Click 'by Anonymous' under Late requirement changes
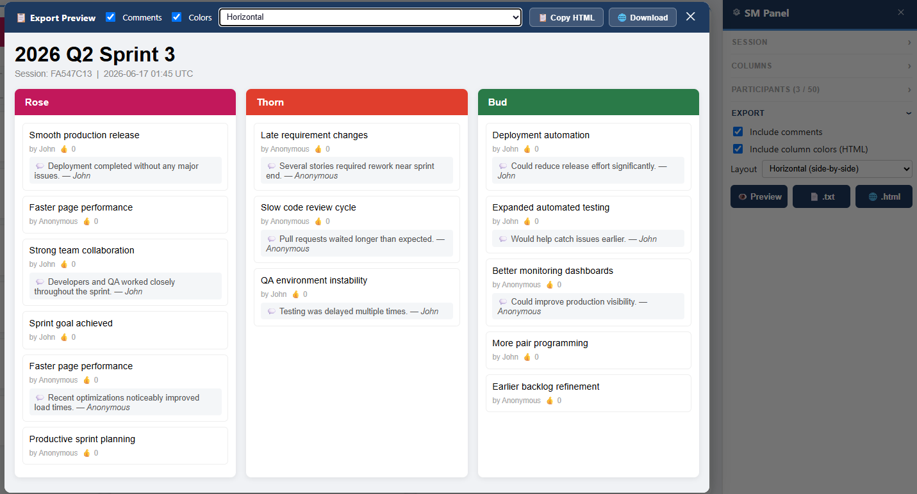This screenshot has width=917, height=494. click(285, 149)
